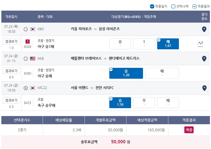
Task: Select 패 option for Atlanta Braves game
Action: pyautogui.click(x=162, y=73)
